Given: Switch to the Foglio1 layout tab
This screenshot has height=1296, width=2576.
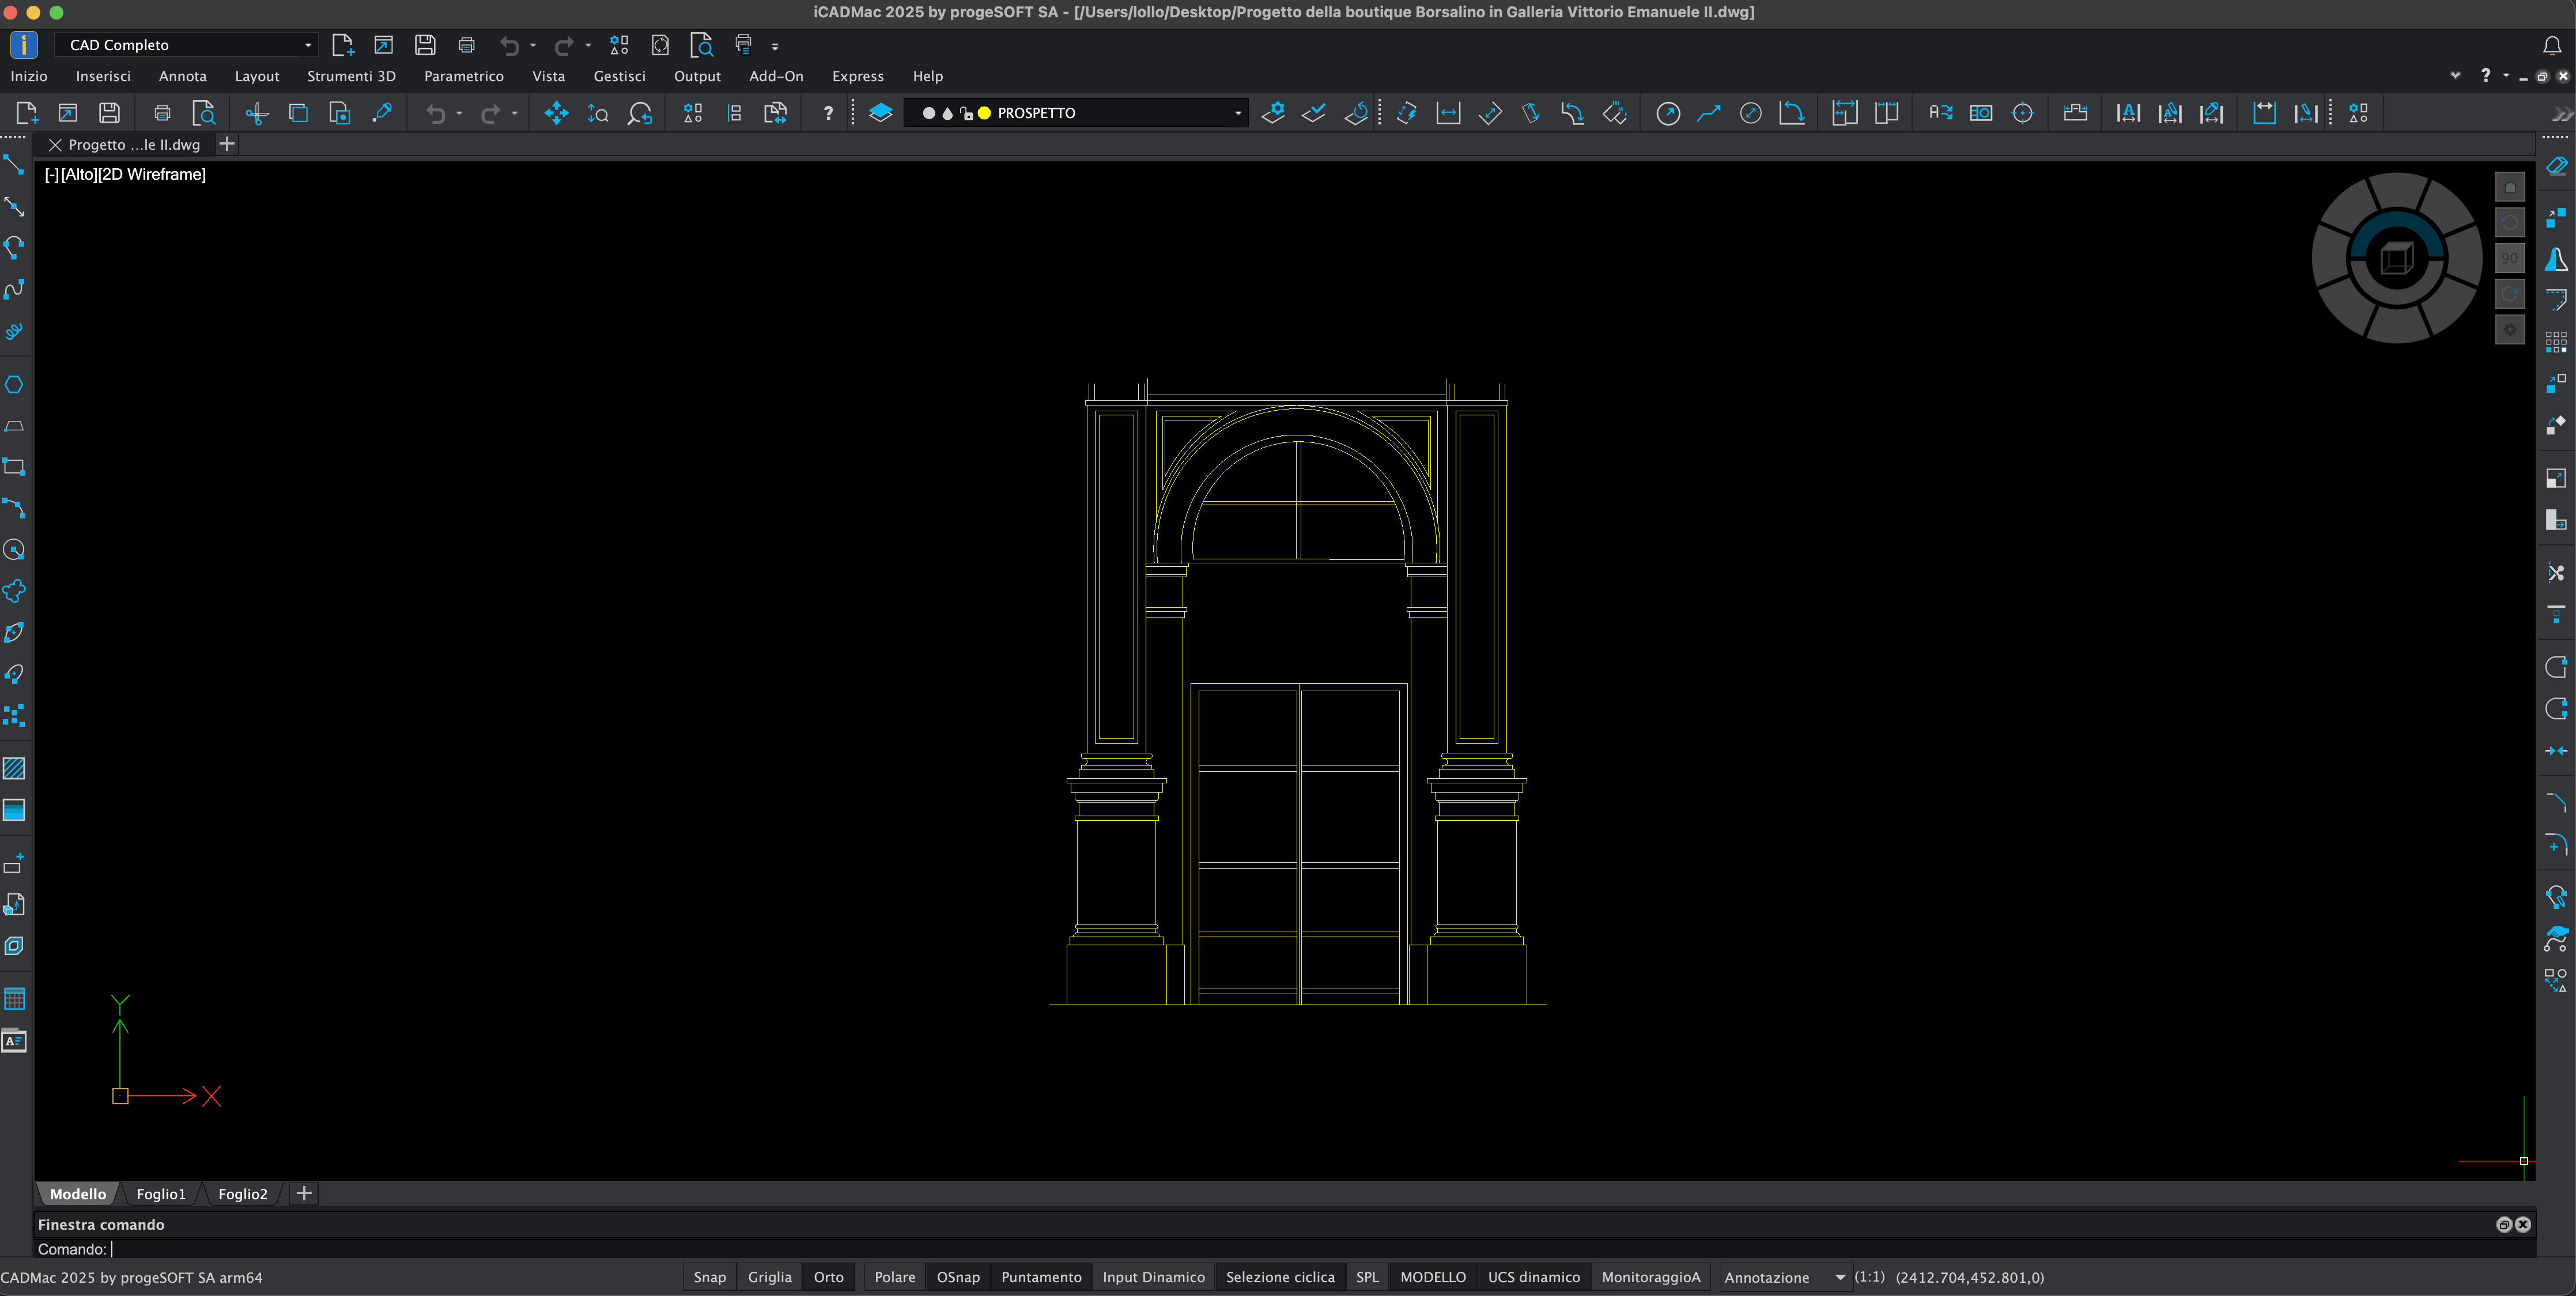Looking at the screenshot, I should pos(161,1194).
